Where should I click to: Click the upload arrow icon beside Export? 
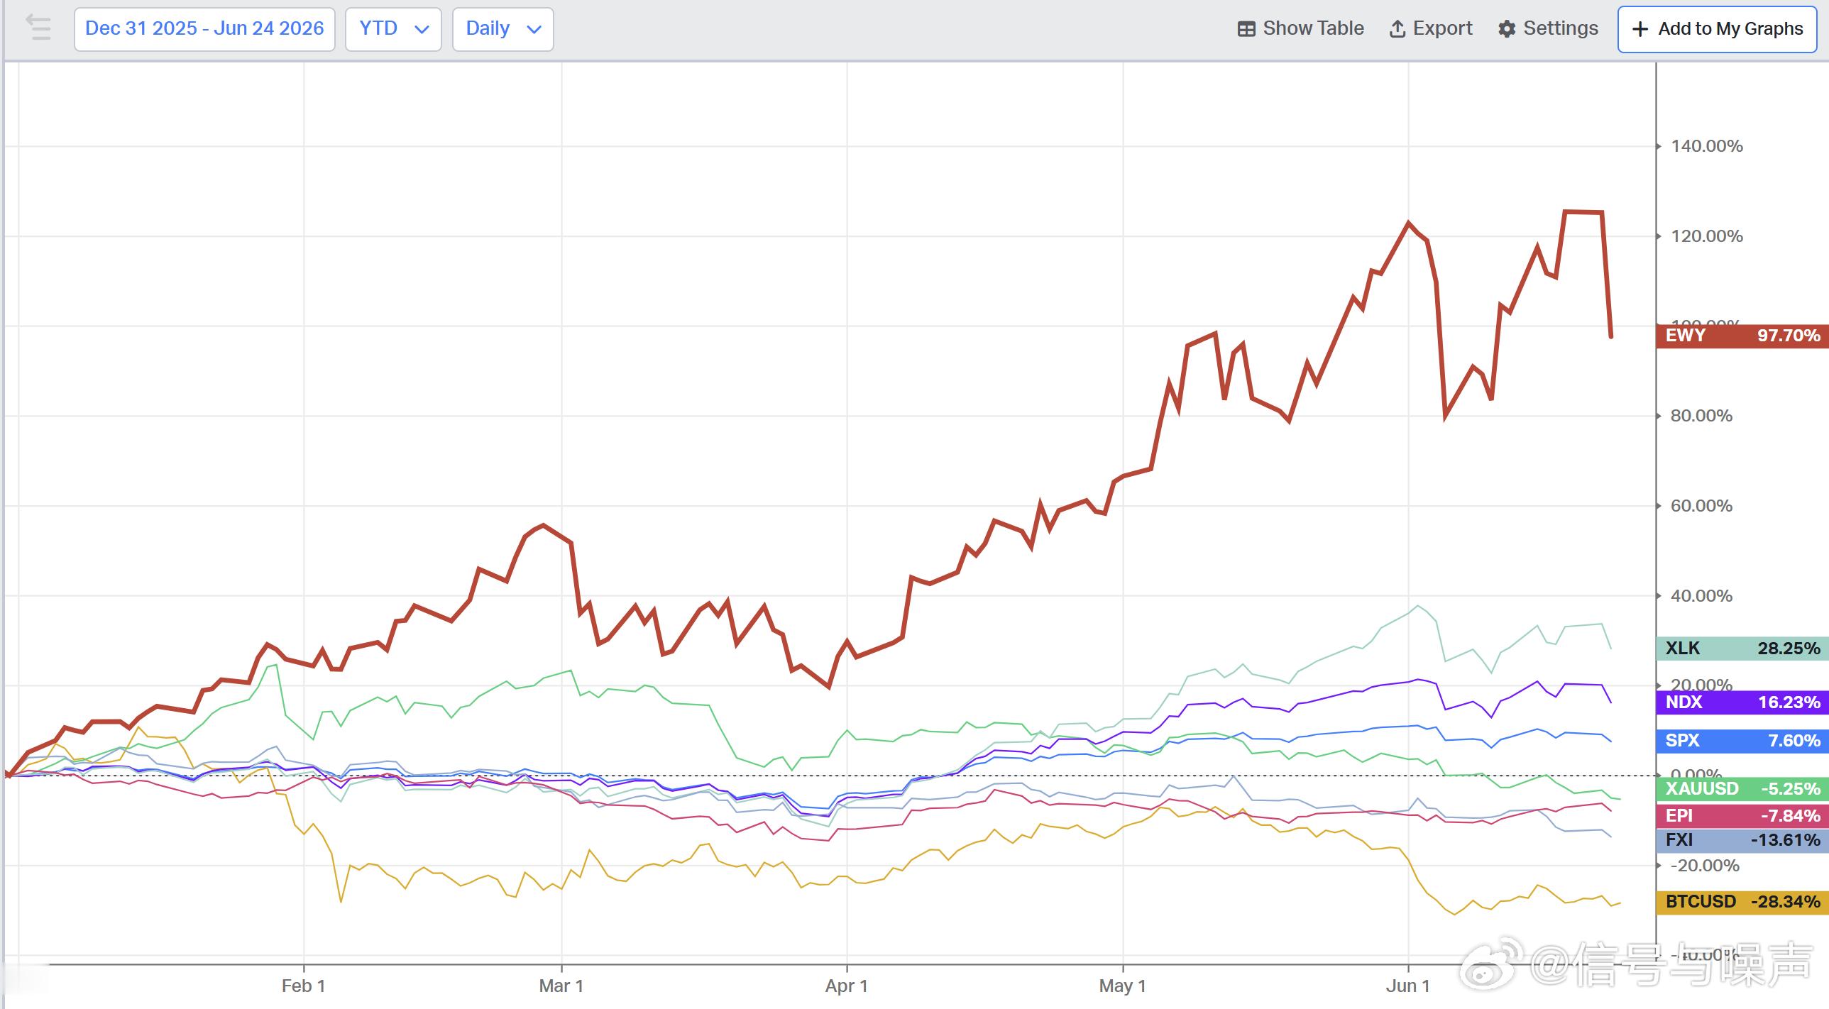click(1397, 29)
